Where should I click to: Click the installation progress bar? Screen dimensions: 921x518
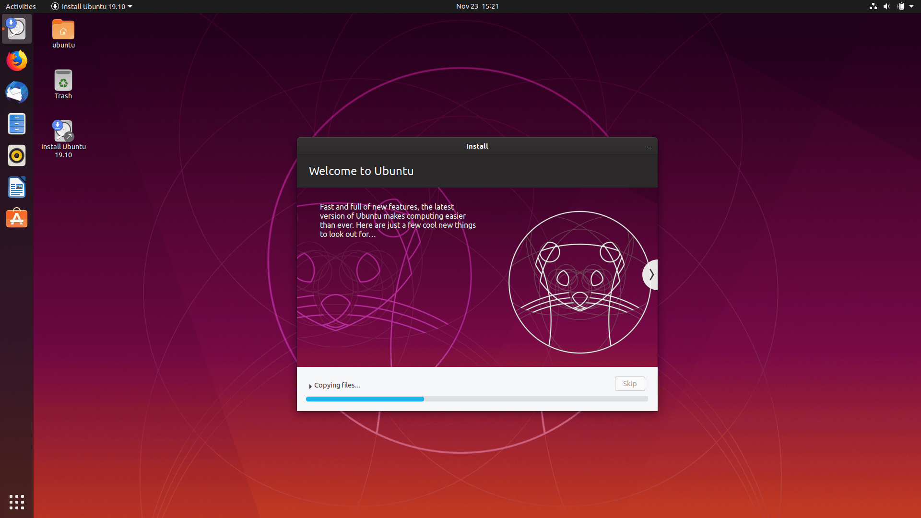coord(477,399)
